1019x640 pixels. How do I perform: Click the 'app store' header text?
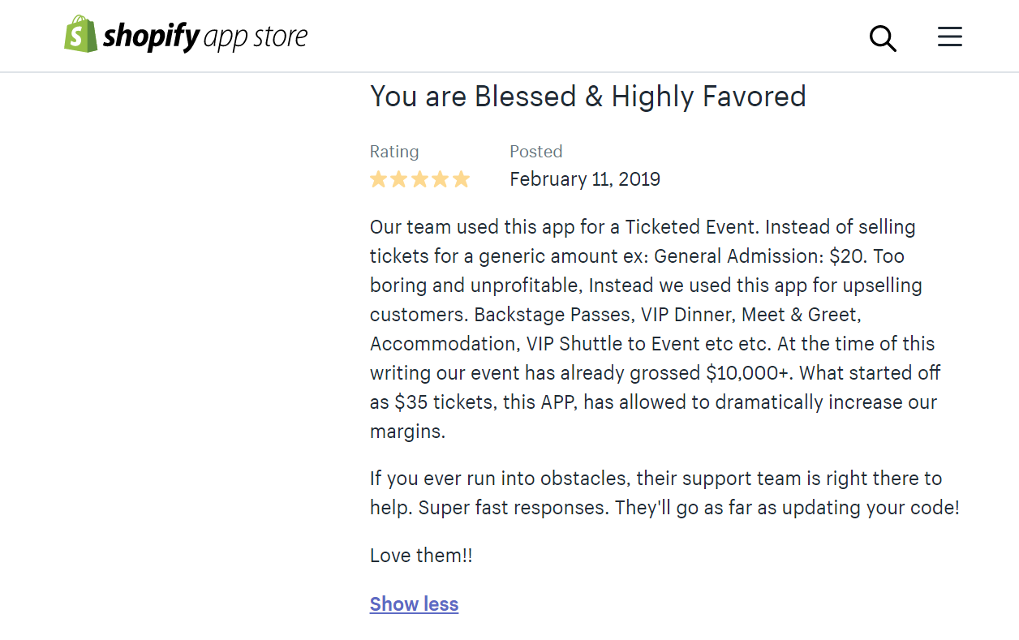(256, 37)
